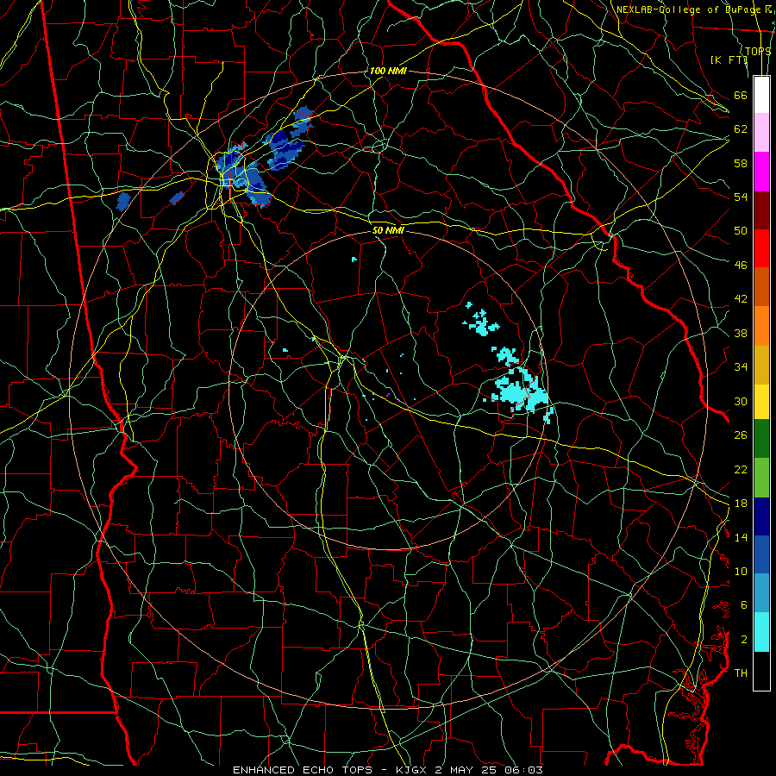Click the dark green swatch in the legend
This screenshot has height=776, width=776.
pos(761,439)
